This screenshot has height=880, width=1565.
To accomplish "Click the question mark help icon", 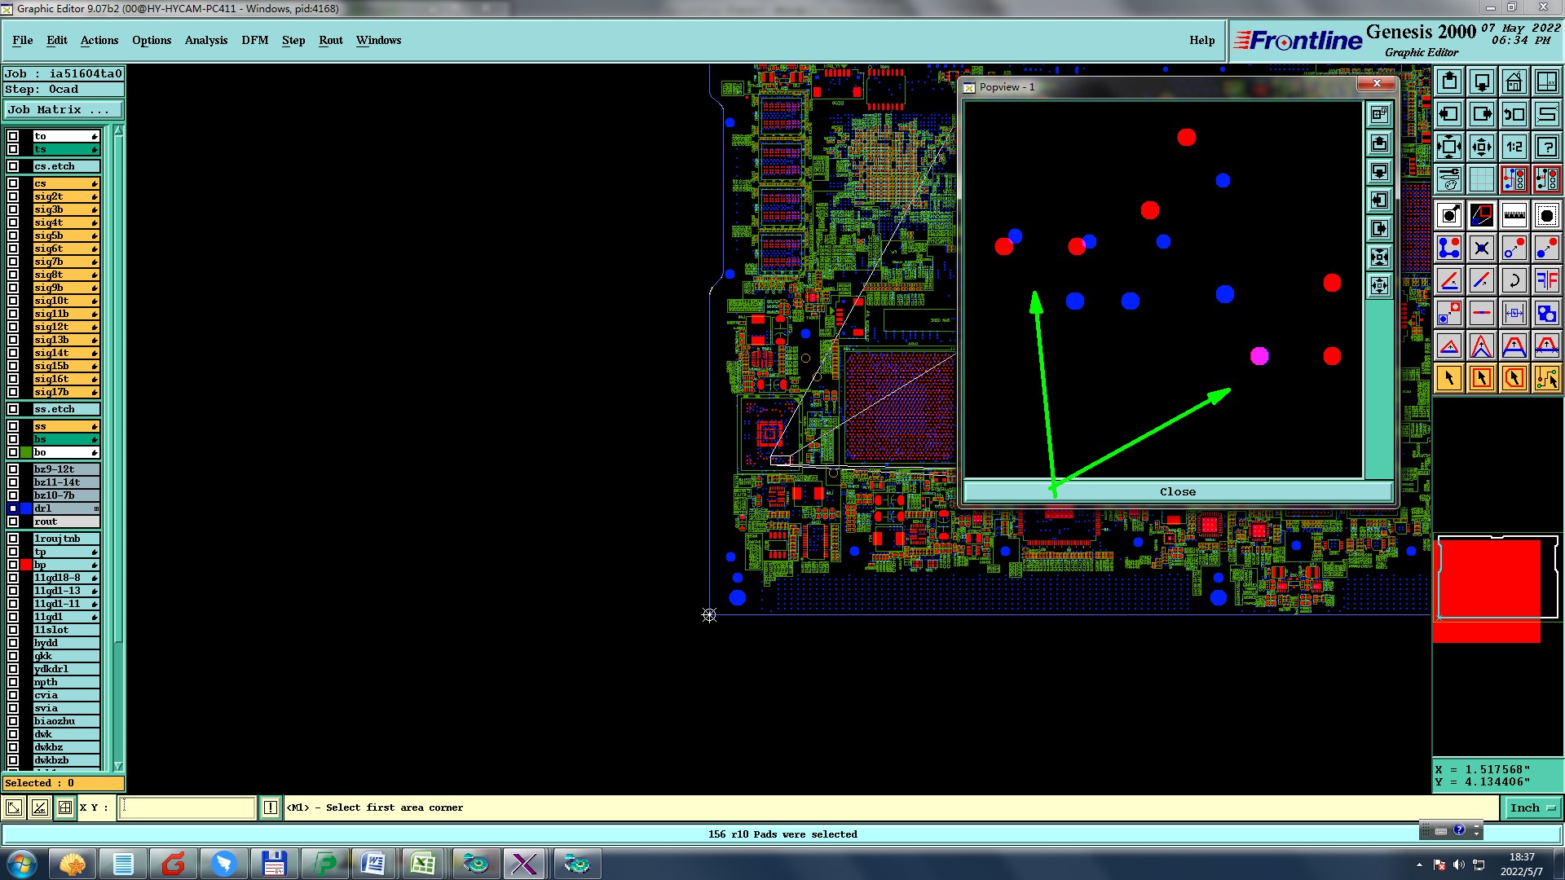I will 1546,147.
